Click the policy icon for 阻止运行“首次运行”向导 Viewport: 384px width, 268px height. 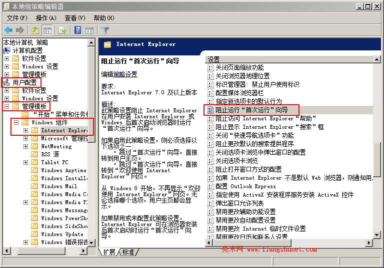(210, 110)
